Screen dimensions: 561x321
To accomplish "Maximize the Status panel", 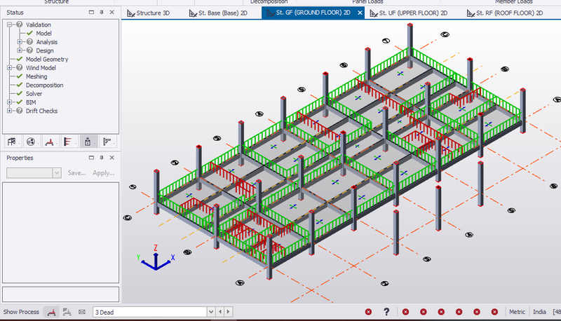I will (92, 12).
